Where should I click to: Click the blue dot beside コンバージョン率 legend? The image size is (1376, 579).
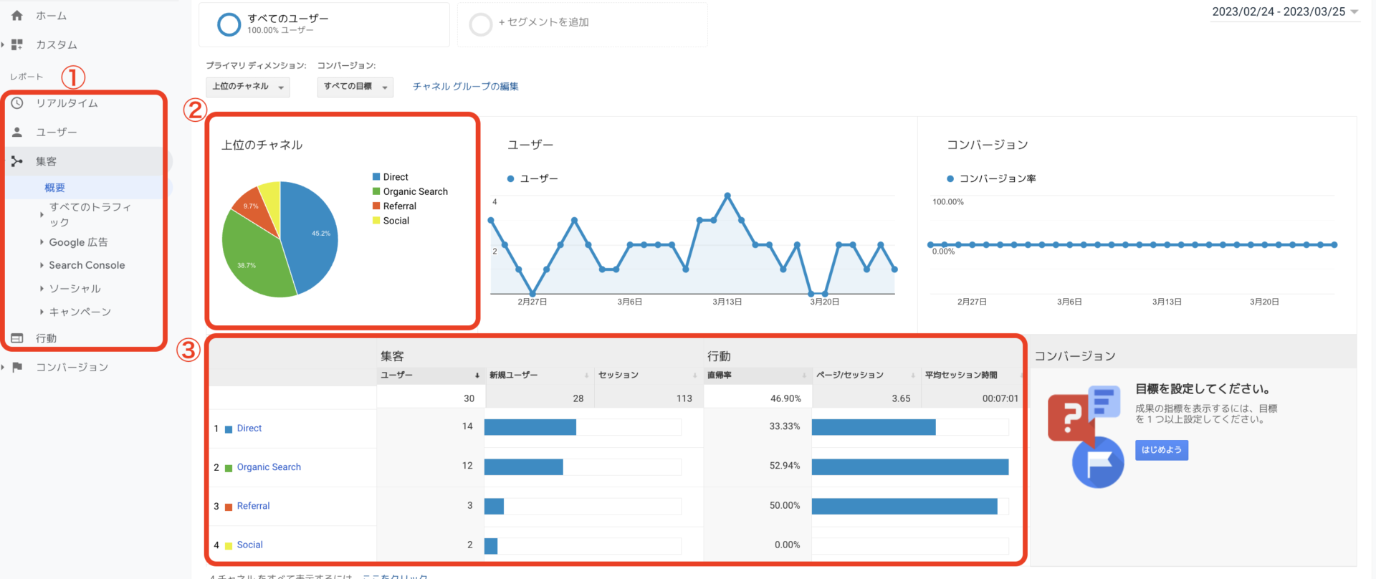pyautogui.click(x=950, y=178)
